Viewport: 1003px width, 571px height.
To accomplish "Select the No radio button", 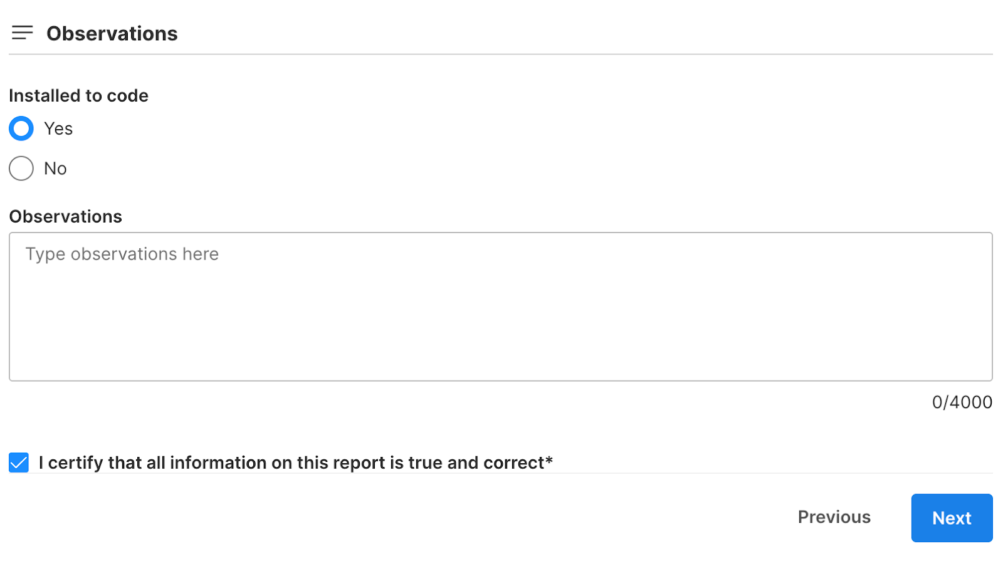I will click(21, 169).
